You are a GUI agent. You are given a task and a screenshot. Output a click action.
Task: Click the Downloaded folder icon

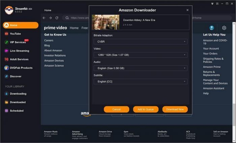click(x=6, y=102)
